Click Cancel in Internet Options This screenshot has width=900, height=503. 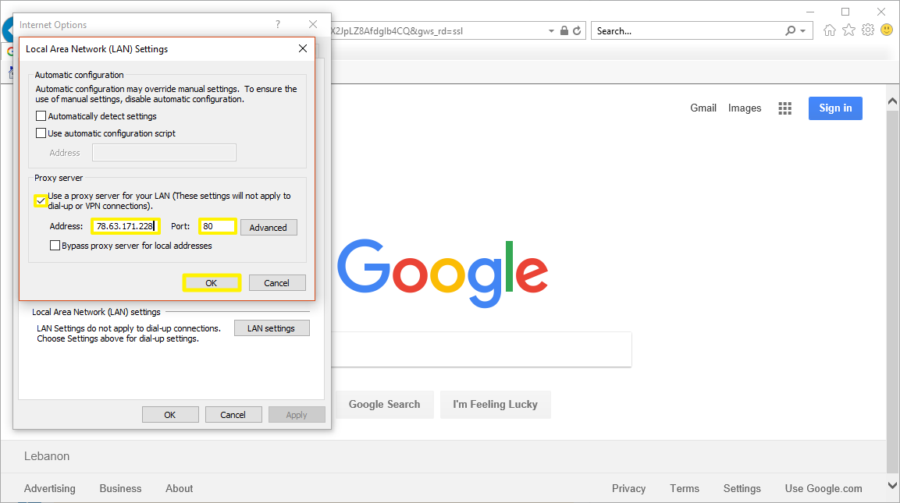click(233, 415)
